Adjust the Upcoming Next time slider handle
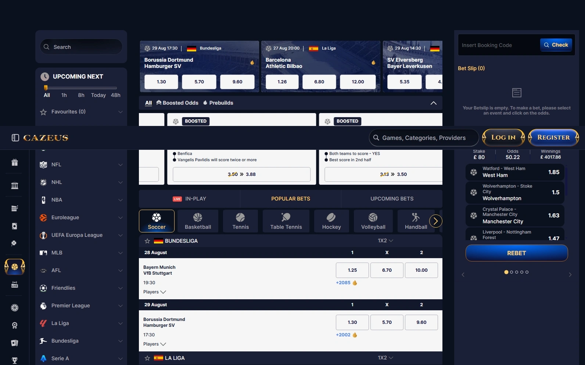This screenshot has width=585, height=365. click(46, 88)
